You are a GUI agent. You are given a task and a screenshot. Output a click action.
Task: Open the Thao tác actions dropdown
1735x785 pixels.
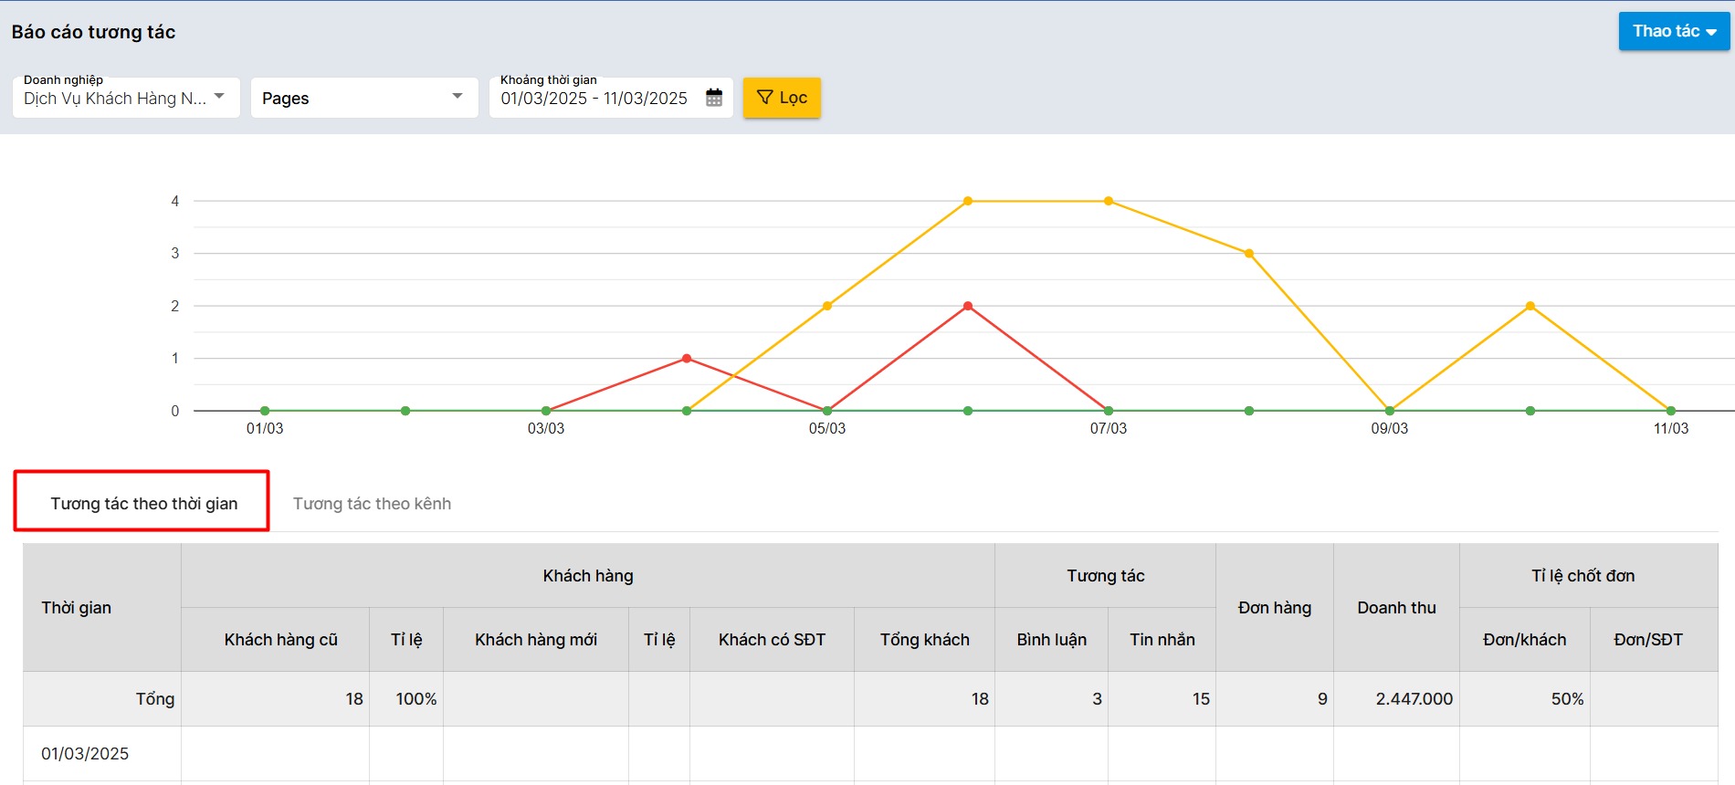(1673, 31)
